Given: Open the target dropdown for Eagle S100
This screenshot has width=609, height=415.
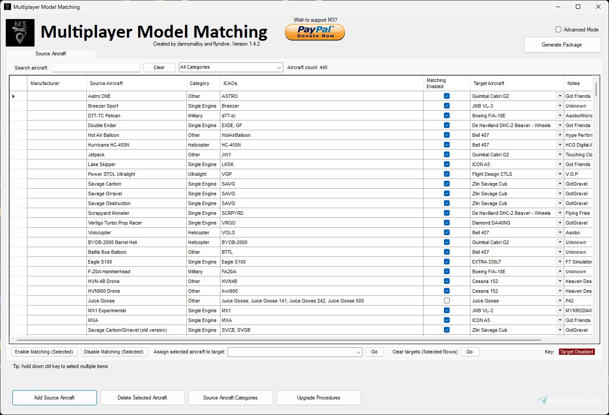Looking at the screenshot, I should coord(559,261).
